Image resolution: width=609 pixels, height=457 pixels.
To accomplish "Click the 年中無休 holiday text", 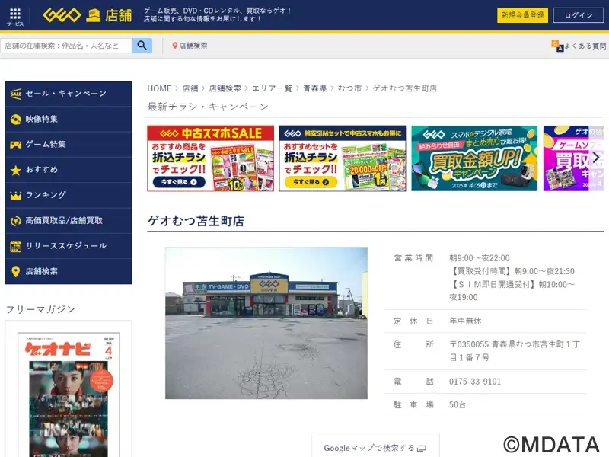I will 465,321.
